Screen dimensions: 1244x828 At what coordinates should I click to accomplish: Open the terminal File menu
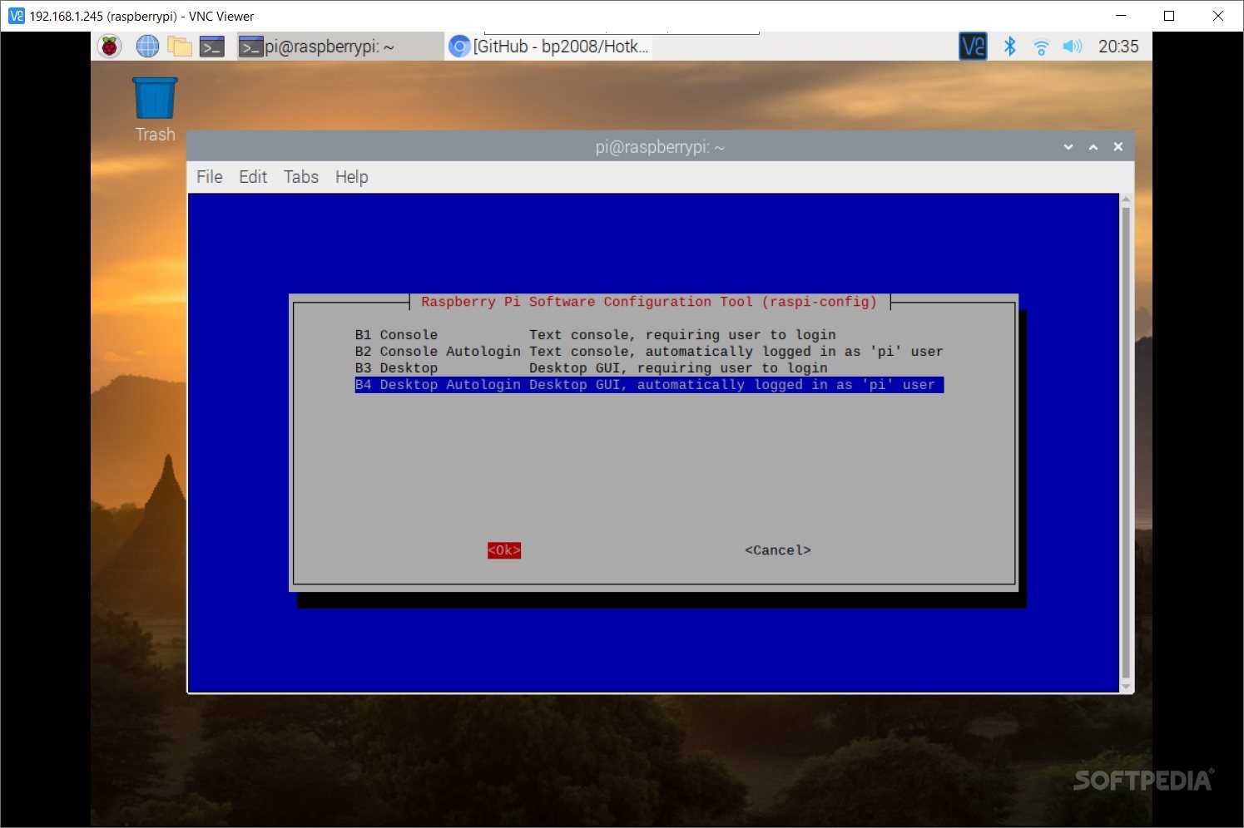click(210, 177)
